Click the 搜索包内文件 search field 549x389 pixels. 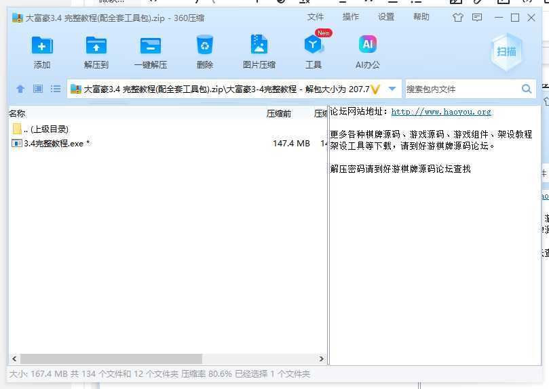tap(461, 89)
